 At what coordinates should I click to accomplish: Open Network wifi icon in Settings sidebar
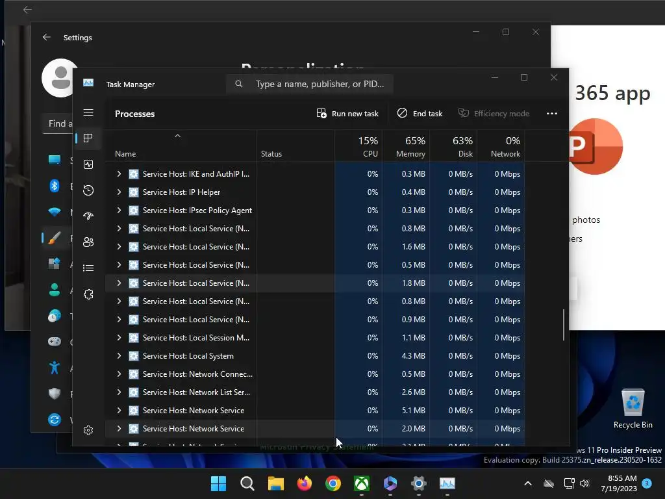tap(55, 212)
